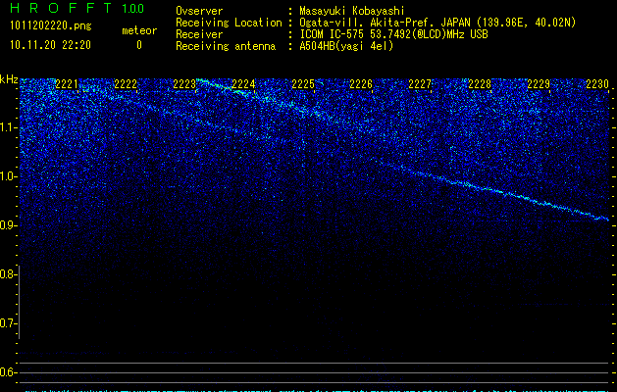This screenshot has height=392, width=617.
Task: Click the 2224 time marker
Action: 243,84
